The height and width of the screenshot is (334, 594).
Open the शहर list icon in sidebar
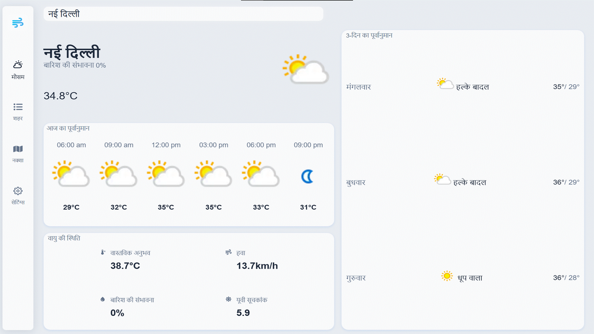pyautogui.click(x=18, y=106)
